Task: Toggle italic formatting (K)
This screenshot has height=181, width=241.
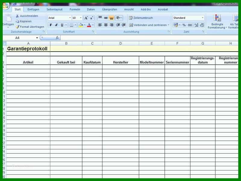Action: 56,25
